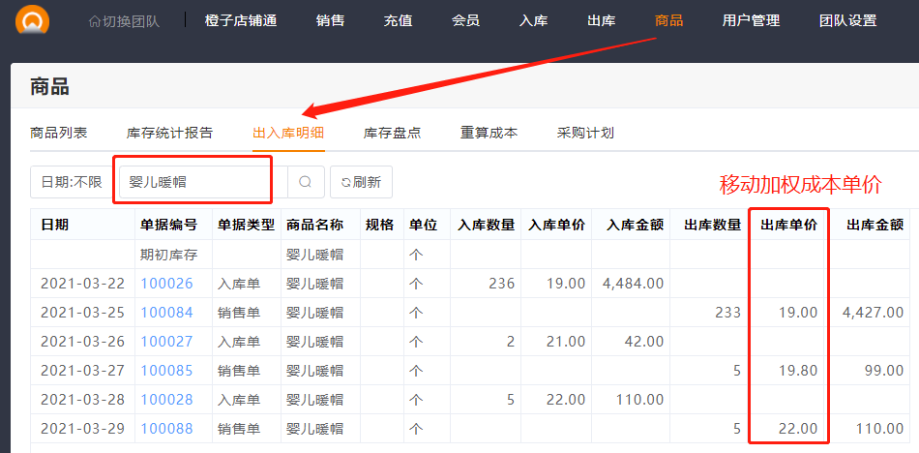The height and width of the screenshot is (453, 919).
Task: Open the 切换团队 team switcher
Action: coord(127,20)
